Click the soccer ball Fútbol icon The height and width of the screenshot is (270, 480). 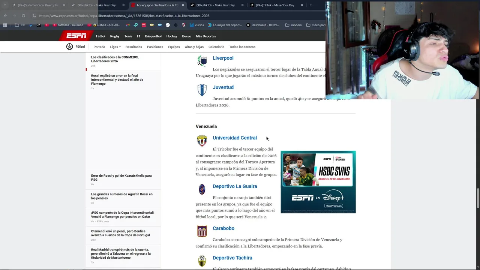coord(69,47)
